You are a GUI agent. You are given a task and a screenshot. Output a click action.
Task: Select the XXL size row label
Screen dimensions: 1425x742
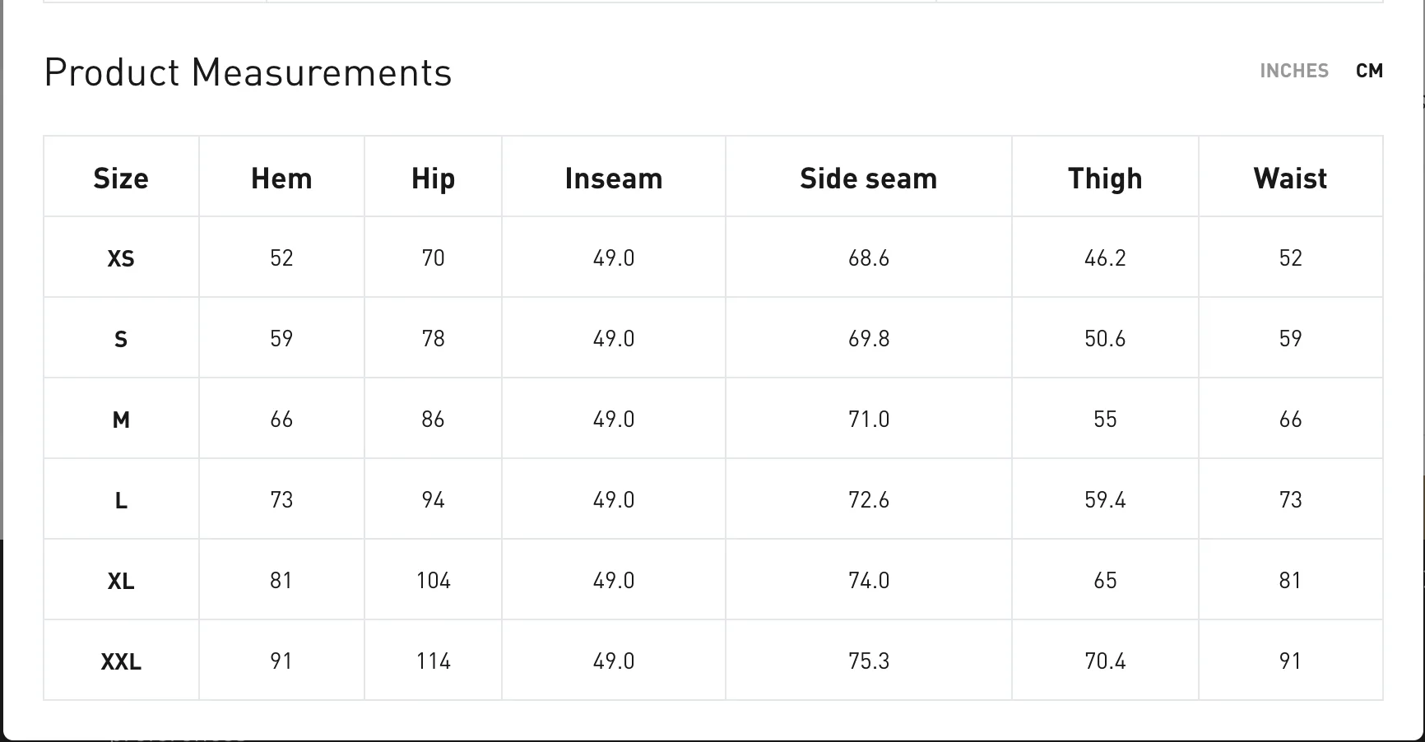click(121, 661)
